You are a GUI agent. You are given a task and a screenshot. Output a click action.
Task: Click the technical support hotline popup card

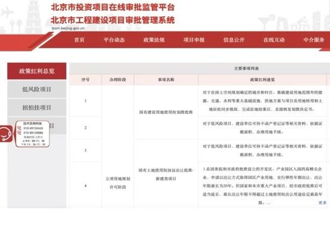coord(33,134)
